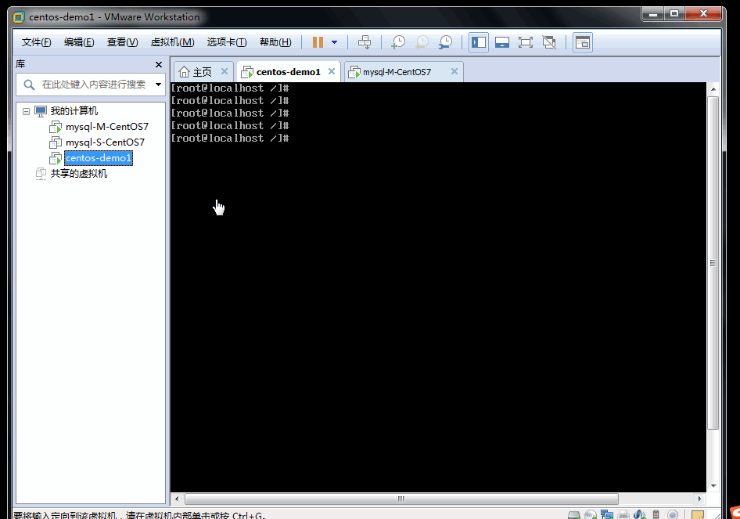Click the CD/DVD drive status bar icon
This screenshot has height=519, width=740.
coord(591,515)
